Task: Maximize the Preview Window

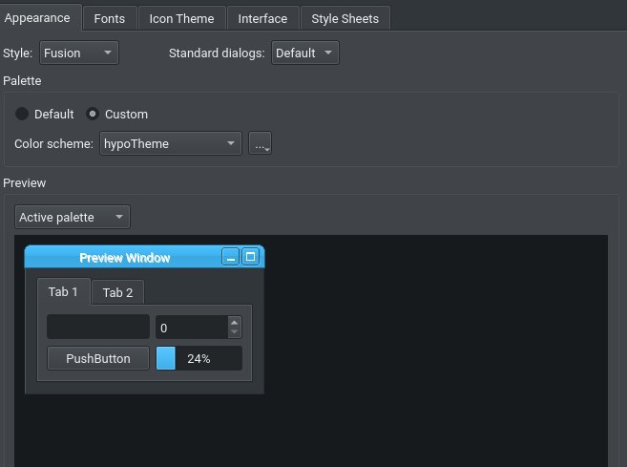Action: point(250,257)
